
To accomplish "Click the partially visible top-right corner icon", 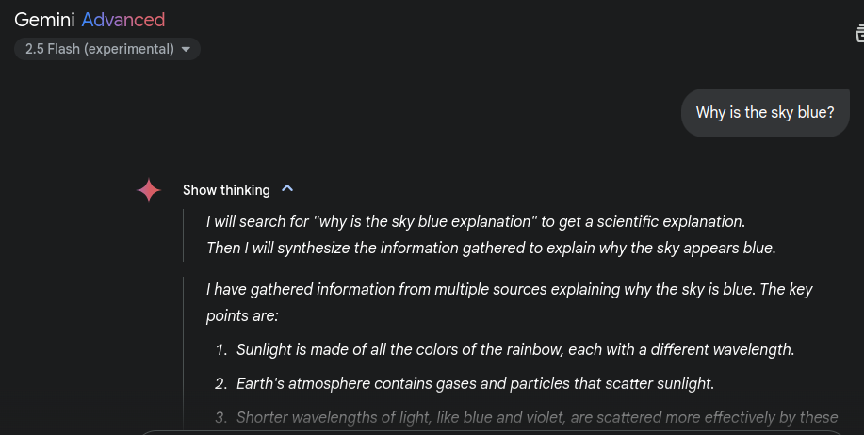I will click(x=859, y=33).
